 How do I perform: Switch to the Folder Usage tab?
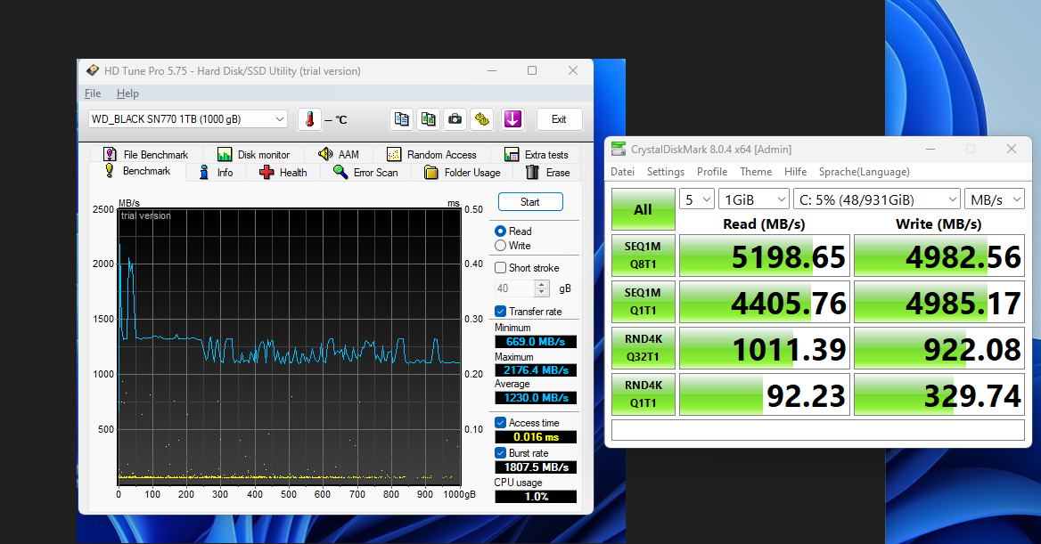coord(463,173)
